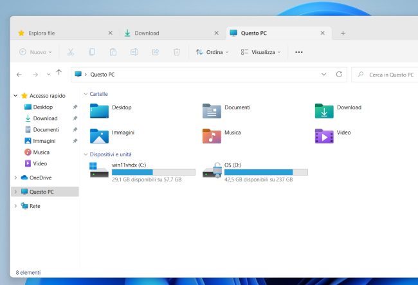The width and height of the screenshot is (418, 285).
Task: Click the Nuovo button
Action: (37, 52)
